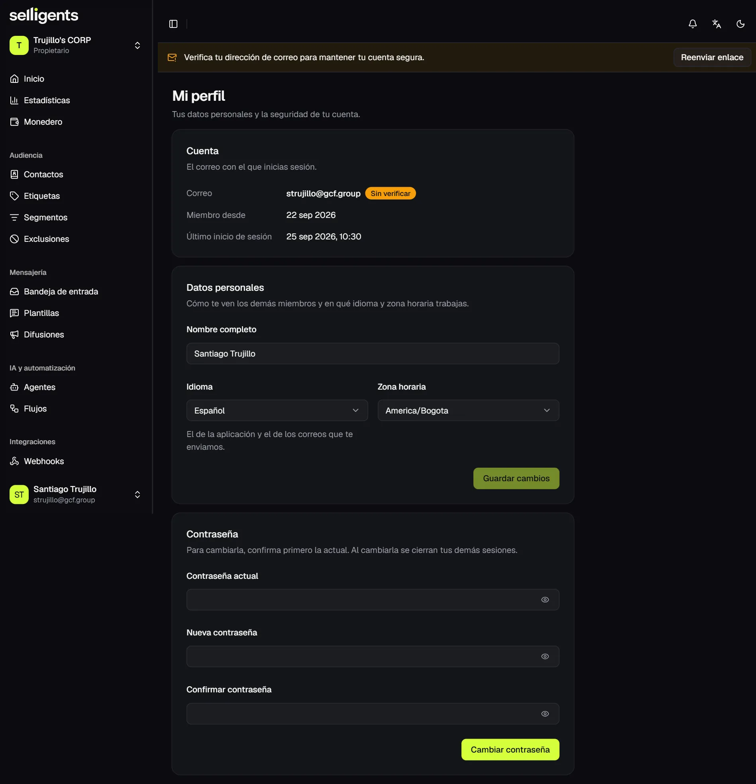Go to Inicio
The image size is (756, 784).
tap(76, 79)
